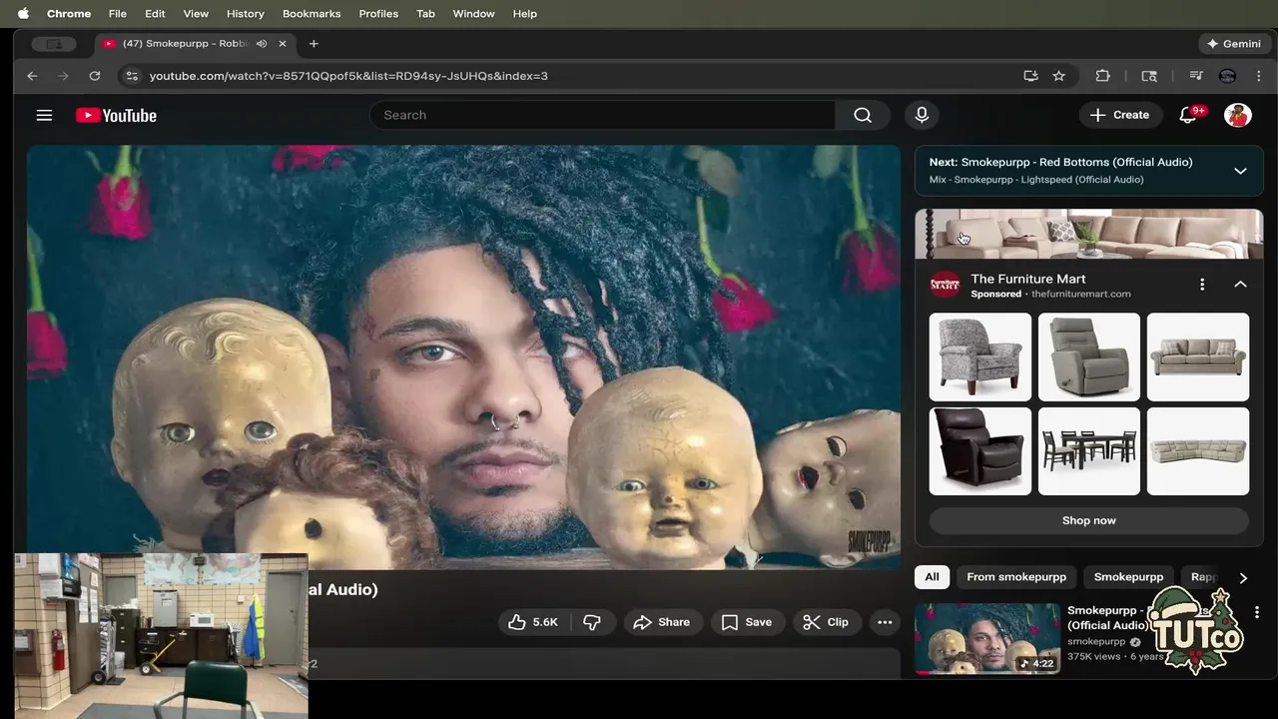Open Chrome tab search icon in toolbar
The height and width of the screenshot is (719, 1278).
coord(1149,76)
